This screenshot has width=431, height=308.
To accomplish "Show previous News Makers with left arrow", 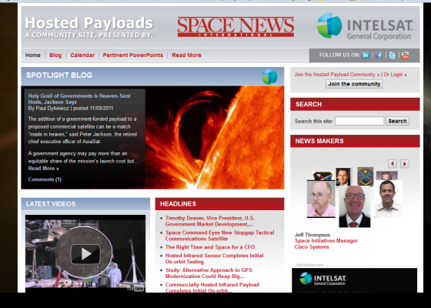I will click(393, 163).
